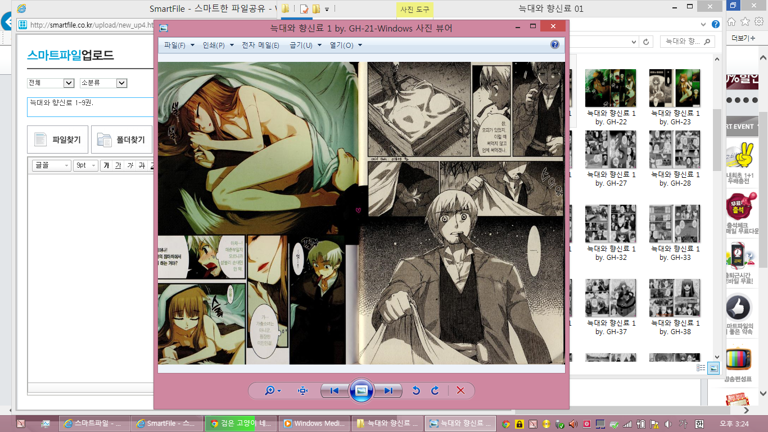The width and height of the screenshot is (768, 432).
Task: Open the 굽기(U) menu in Photo Viewer
Action: coord(305,45)
